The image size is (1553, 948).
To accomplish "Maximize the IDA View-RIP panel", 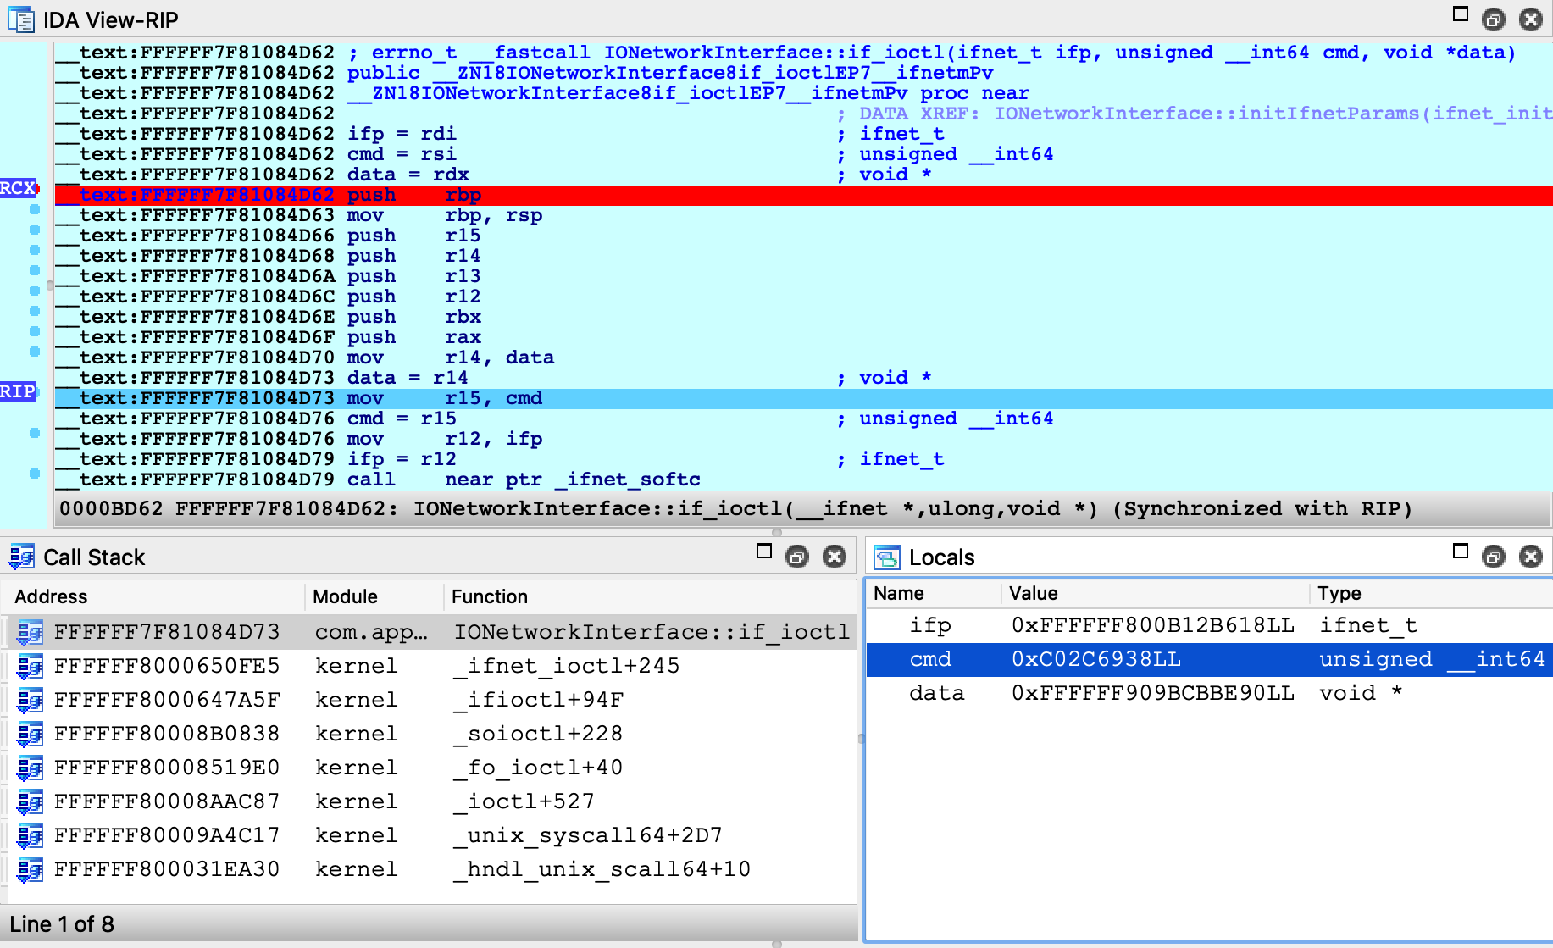I will 1460,14.
